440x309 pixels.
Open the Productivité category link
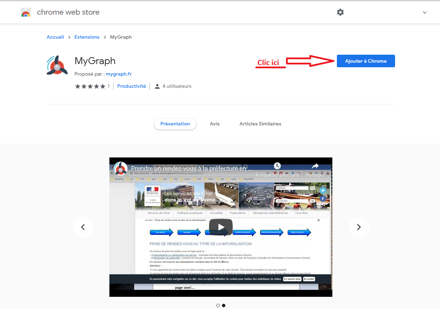point(132,86)
